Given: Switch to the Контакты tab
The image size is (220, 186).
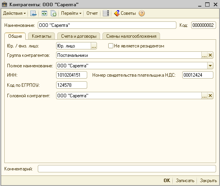Looking at the screenshot, I should 42,36.
